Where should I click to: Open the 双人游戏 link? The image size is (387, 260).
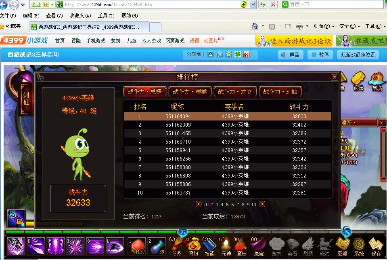click(152, 41)
